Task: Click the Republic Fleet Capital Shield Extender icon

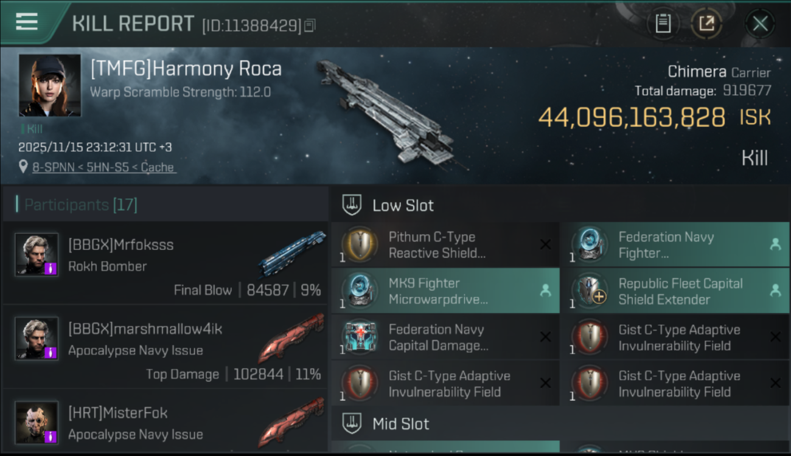Action: (x=589, y=291)
